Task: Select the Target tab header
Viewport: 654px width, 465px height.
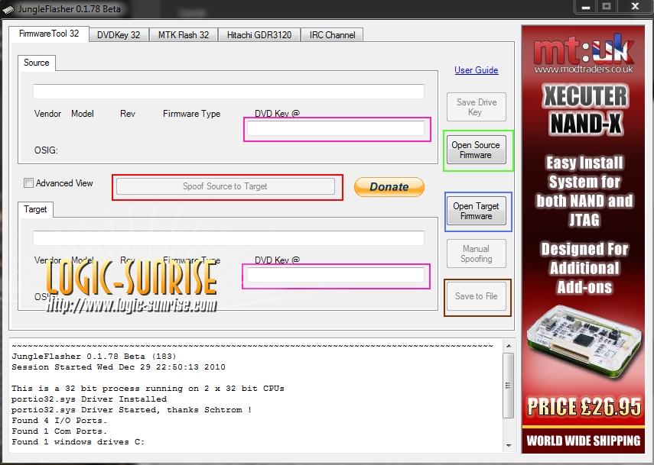Action: click(x=35, y=209)
